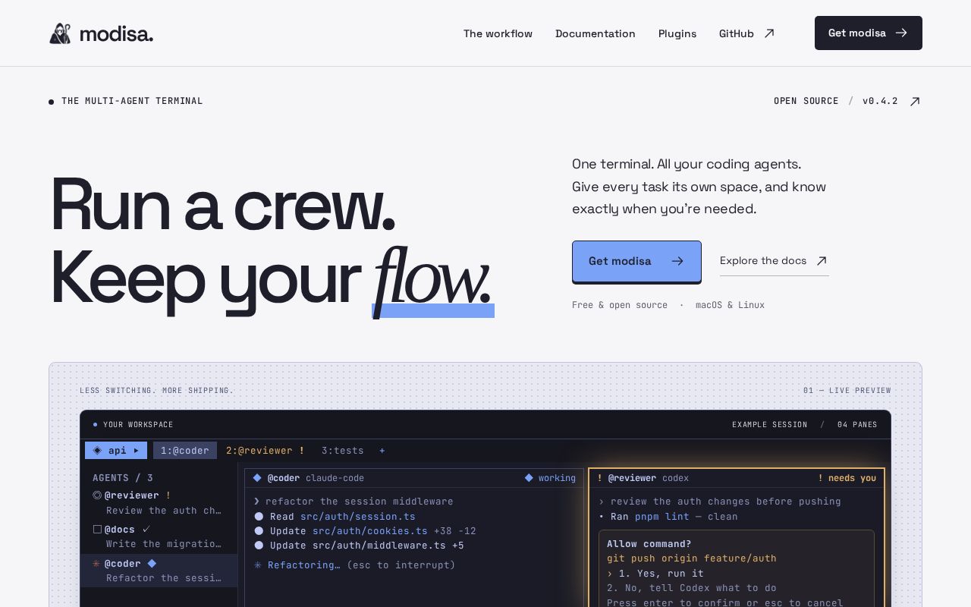Select the 2:@reviewer tab

click(x=266, y=450)
